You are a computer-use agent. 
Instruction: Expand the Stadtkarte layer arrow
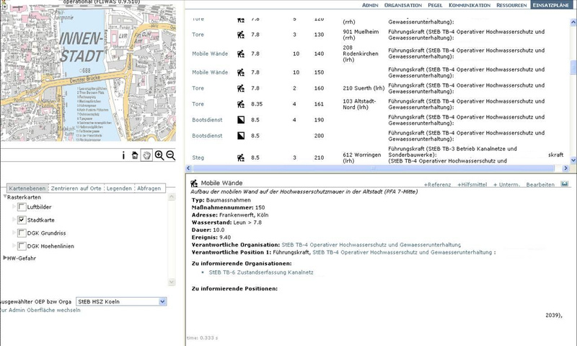tap(14, 220)
